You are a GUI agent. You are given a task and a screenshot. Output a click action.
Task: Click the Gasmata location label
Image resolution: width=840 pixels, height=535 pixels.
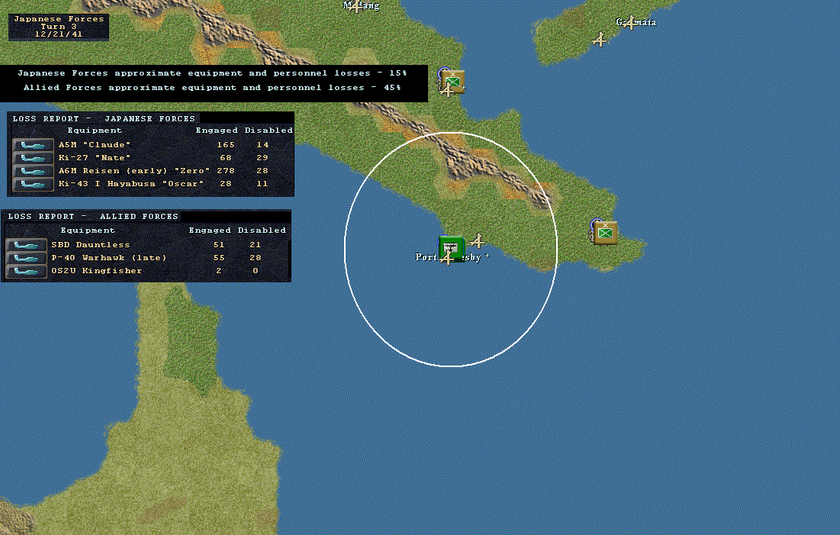636,22
